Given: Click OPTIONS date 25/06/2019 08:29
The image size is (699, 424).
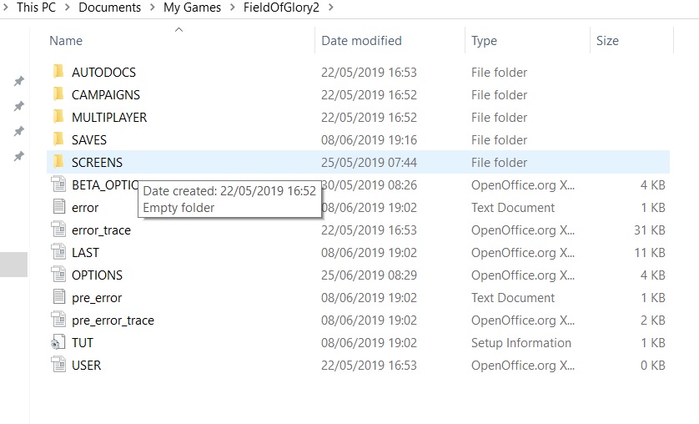Looking at the screenshot, I should point(370,275).
